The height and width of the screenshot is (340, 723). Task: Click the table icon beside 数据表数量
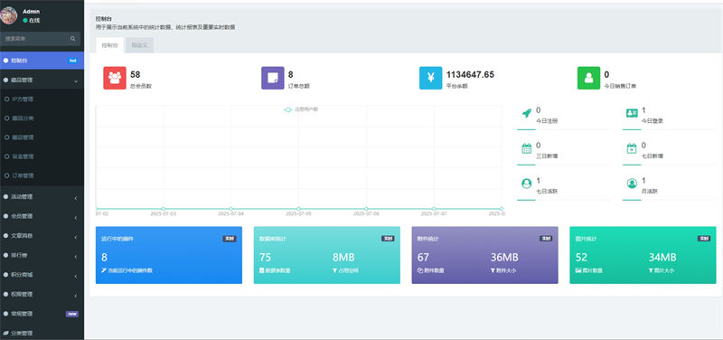(x=262, y=270)
